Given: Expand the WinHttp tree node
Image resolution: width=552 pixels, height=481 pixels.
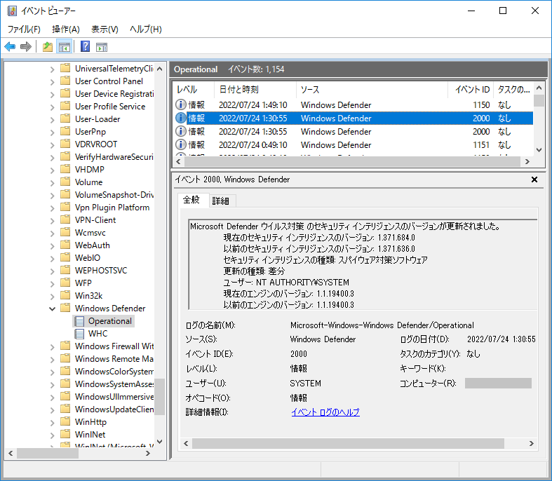Looking at the screenshot, I should (x=52, y=422).
